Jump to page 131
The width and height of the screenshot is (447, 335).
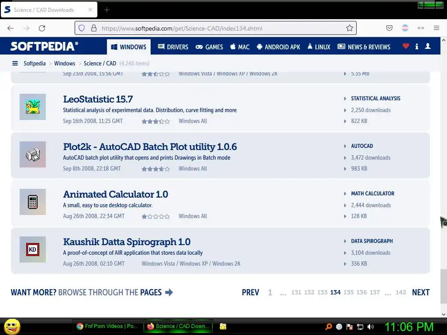296,292
